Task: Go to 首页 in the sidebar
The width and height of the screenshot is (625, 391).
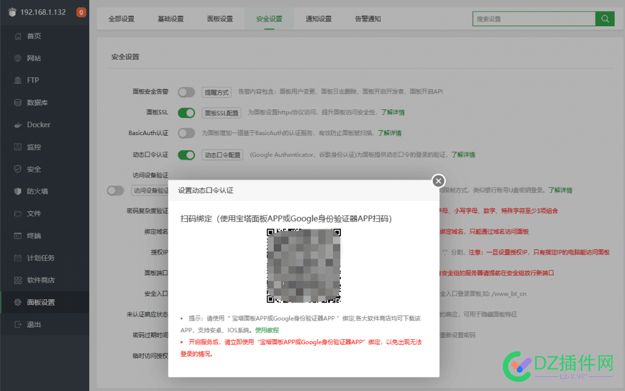Action: [34, 36]
